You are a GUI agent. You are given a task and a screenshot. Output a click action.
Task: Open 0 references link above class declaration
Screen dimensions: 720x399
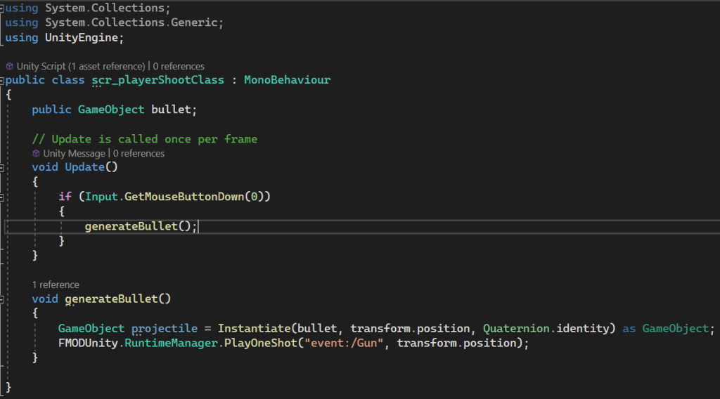179,66
